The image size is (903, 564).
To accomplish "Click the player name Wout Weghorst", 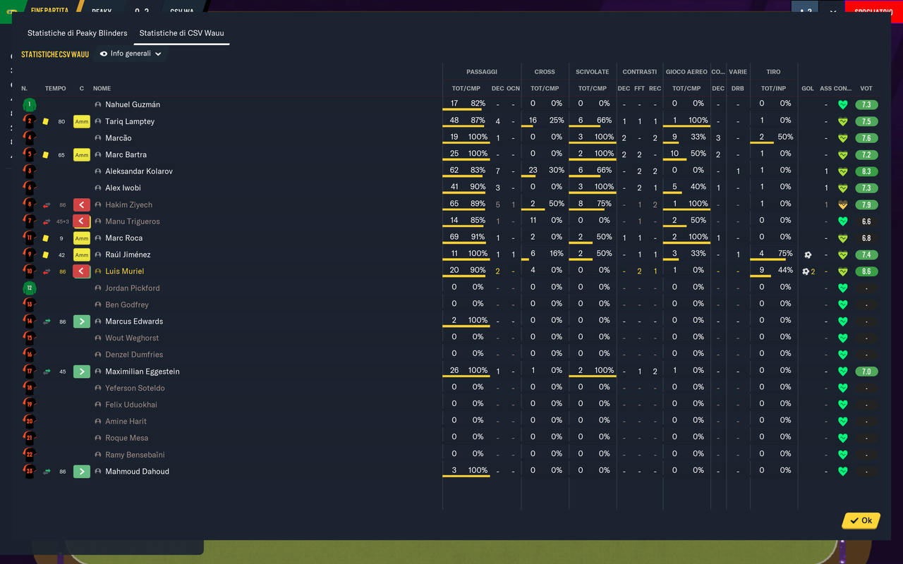I will tap(132, 338).
